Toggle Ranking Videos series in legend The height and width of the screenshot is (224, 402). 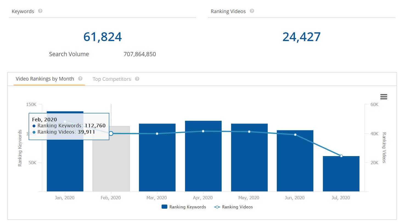coord(234,207)
